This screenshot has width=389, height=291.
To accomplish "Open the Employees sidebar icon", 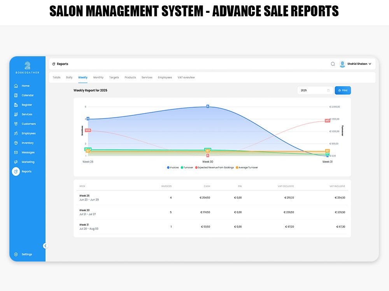I will click(x=16, y=133).
